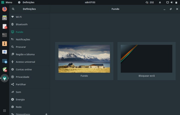The width and height of the screenshot is (180, 115).
Task: Choose the Fundo mountain wallpaper thumbnail
Action: pyautogui.click(x=84, y=59)
